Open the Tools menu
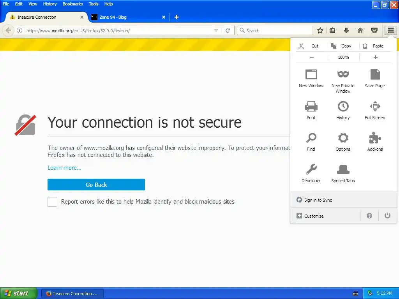The image size is (399, 299). click(94, 4)
